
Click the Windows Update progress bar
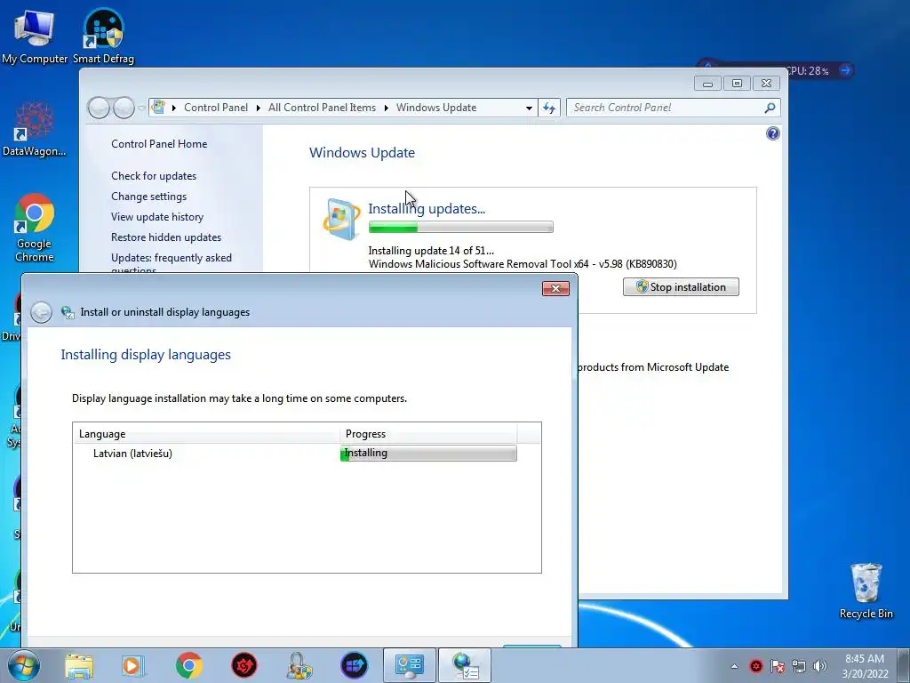pos(461,227)
